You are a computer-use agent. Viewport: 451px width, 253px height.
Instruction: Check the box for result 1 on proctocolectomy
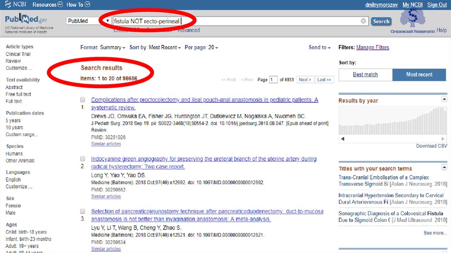tap(83, 100)
